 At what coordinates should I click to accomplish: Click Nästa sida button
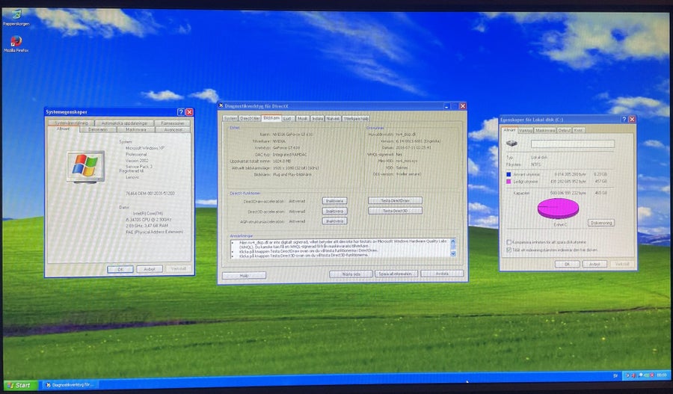pos(351,274)
